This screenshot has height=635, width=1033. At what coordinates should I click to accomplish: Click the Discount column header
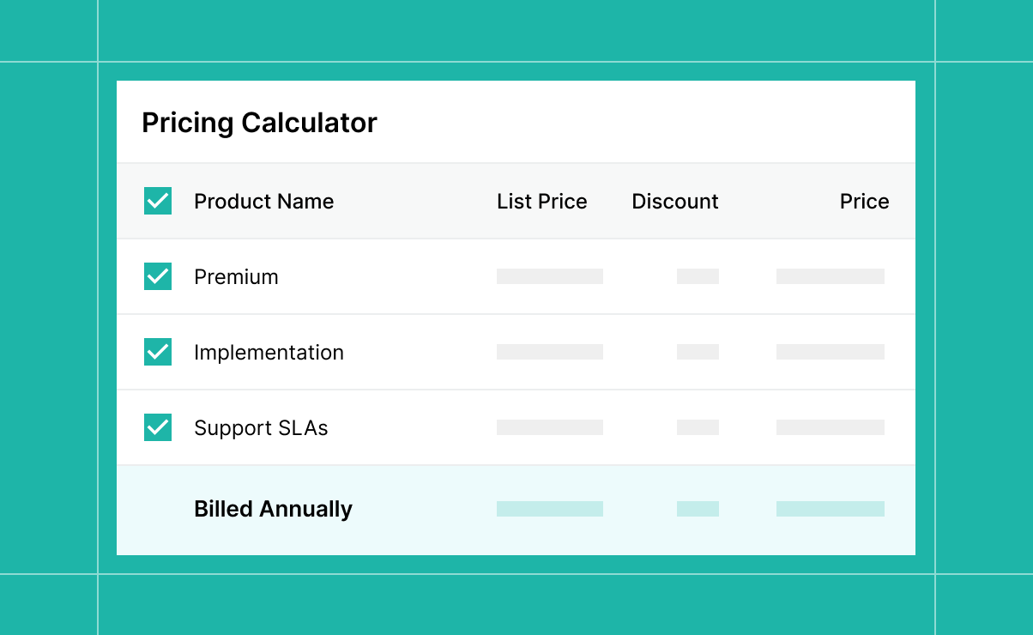tap(674, 202)
